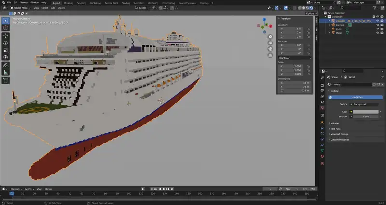The height and width of the screenshot is (205, 386).
Task: Click the world Color swatch
Action: 365,111
